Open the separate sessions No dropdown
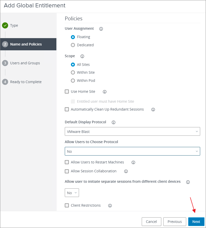 tap(72, 193)
